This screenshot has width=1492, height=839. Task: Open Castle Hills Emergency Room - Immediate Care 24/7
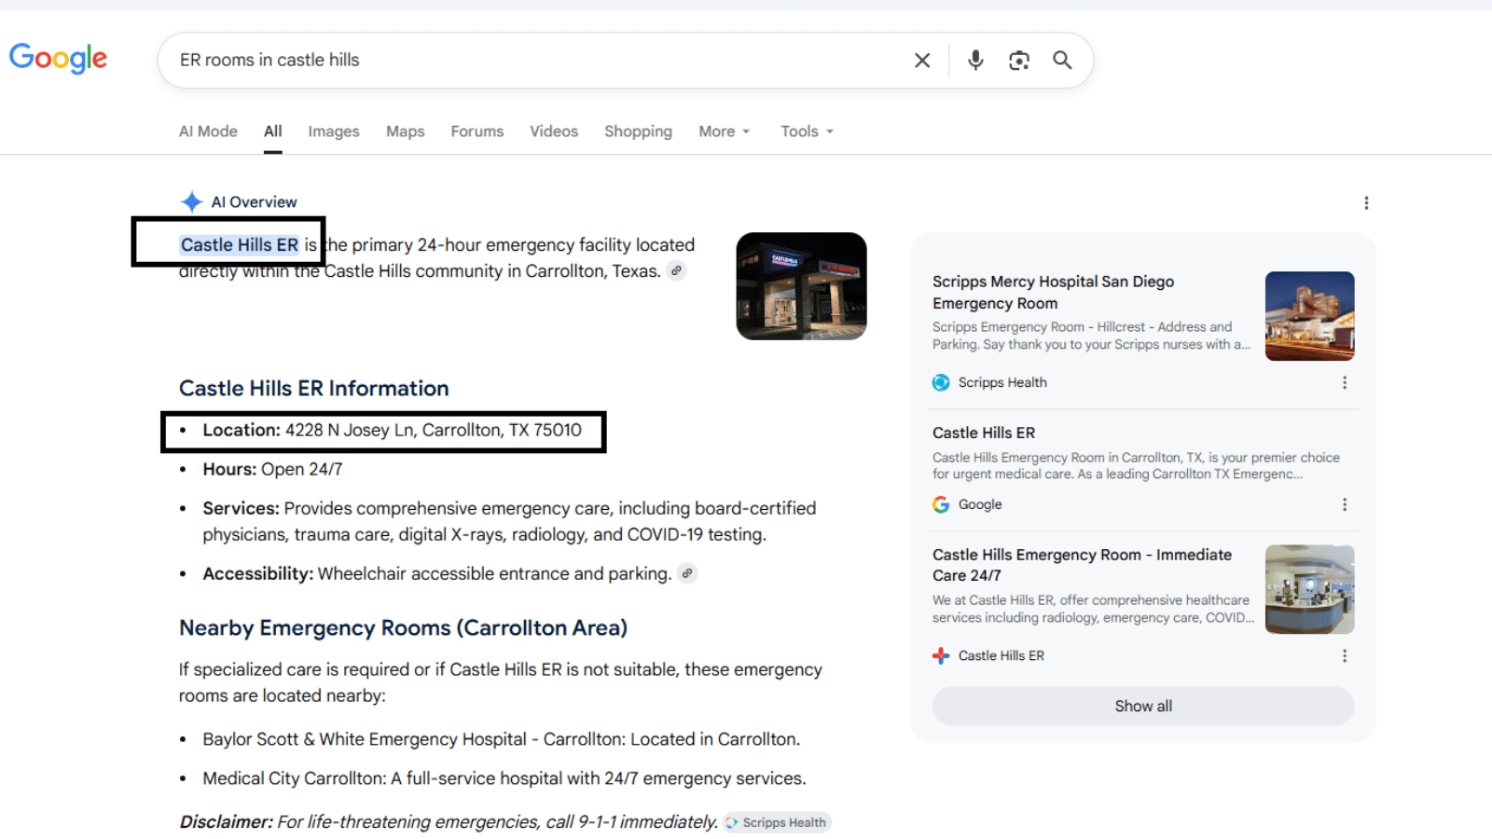coord(1082,565)
